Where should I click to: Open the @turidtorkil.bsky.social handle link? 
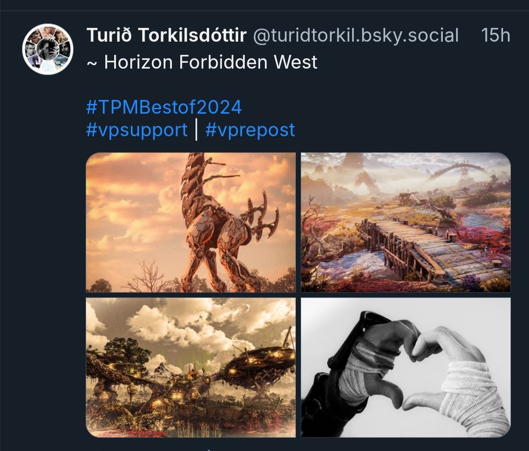pos(355,35)
